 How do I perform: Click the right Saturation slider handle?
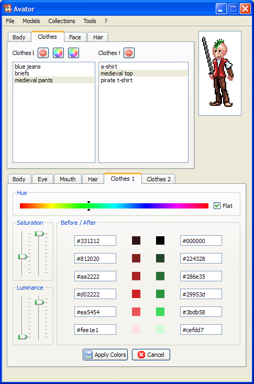(39, 234)
